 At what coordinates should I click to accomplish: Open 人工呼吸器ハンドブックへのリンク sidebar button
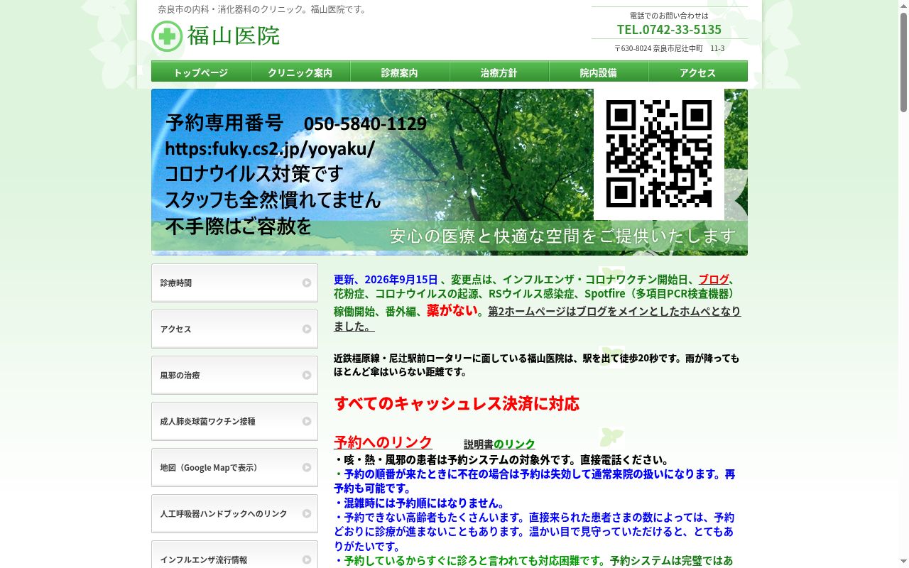pos(234,513)
